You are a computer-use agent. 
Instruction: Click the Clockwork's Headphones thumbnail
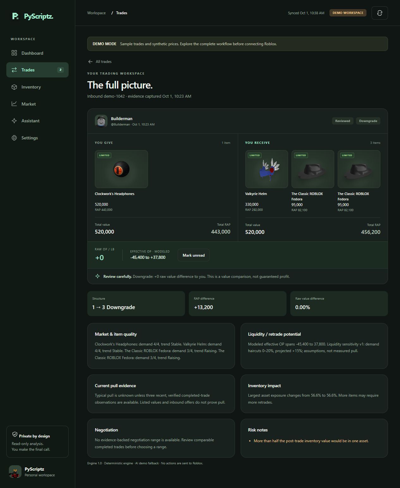coord(121,169)
